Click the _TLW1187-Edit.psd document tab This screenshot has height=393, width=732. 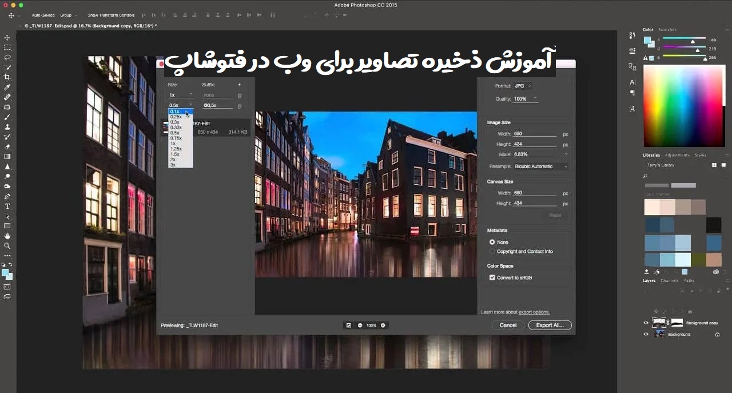tap(91, 26)
